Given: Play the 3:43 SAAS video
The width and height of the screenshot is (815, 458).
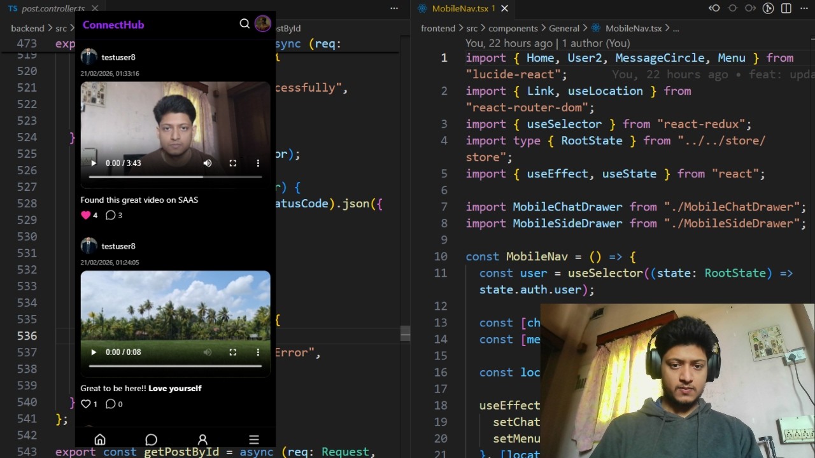Looking at the screenshot, I should 94,163.
